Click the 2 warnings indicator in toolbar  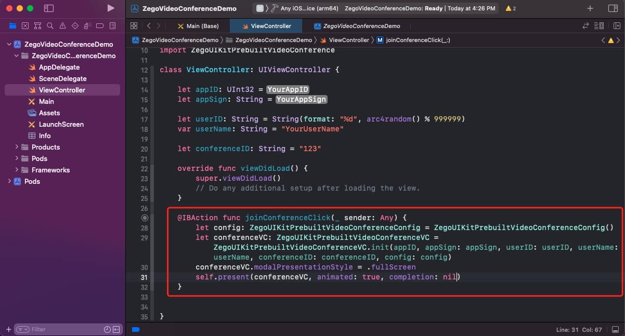pyautogui.click(x=511, y=8)
